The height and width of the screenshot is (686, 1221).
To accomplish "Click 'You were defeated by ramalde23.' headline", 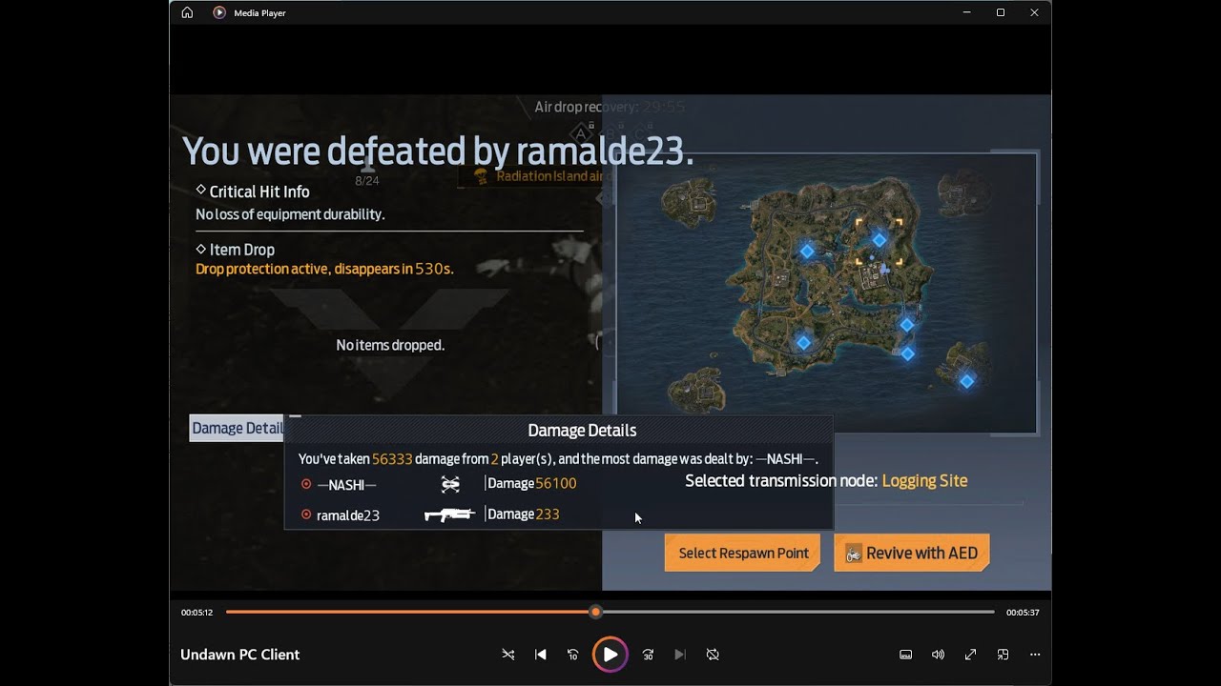I will (x=438, y=151).
